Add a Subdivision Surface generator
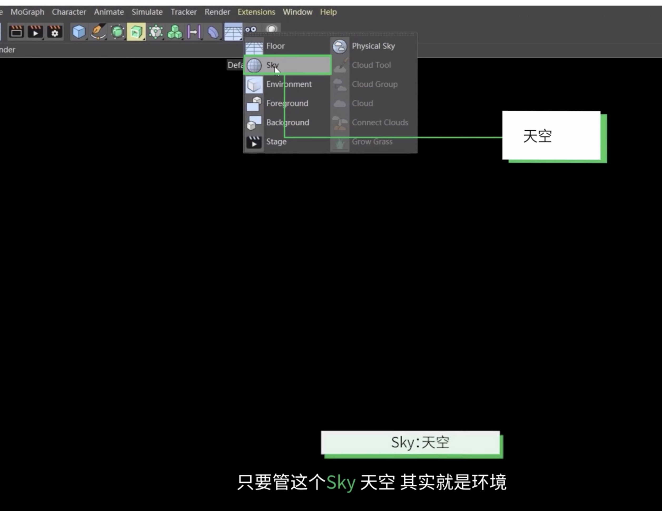The height and width of the screenshot is (511, 662). 117,32
